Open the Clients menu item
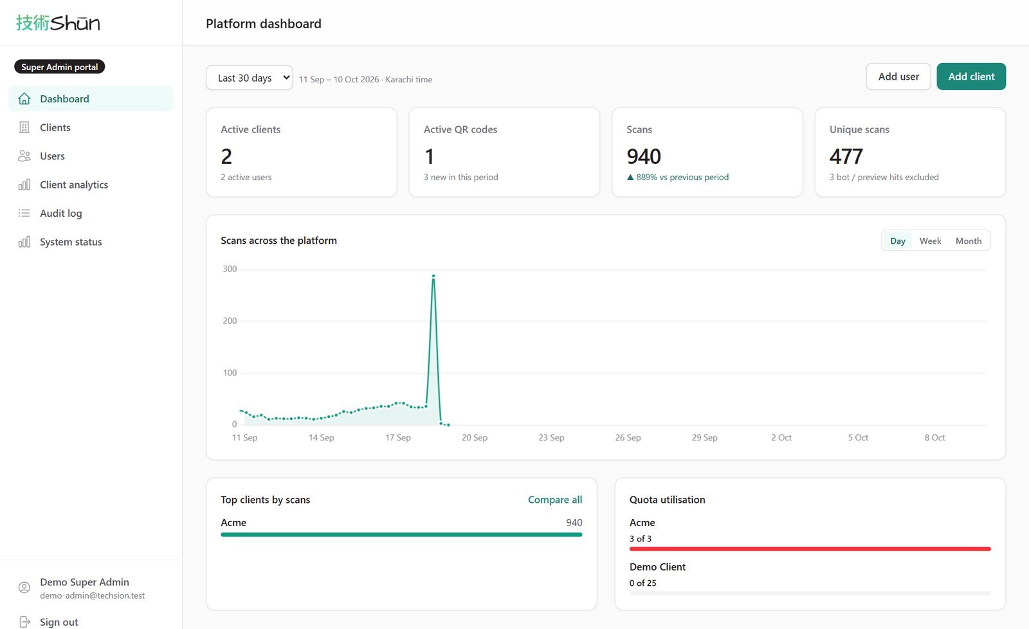Image resolution: width=1029 pixels, height=629 pixels. click(91, 127)
